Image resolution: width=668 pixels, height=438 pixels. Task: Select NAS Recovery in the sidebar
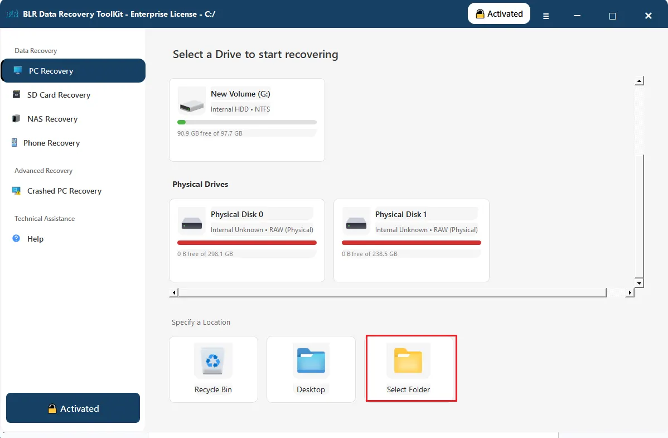17,119
